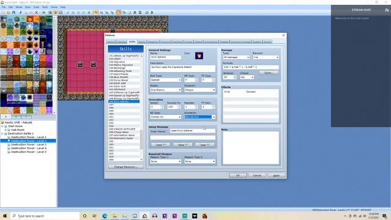
Task: Open the Critical dropdown
Action: 247,78
